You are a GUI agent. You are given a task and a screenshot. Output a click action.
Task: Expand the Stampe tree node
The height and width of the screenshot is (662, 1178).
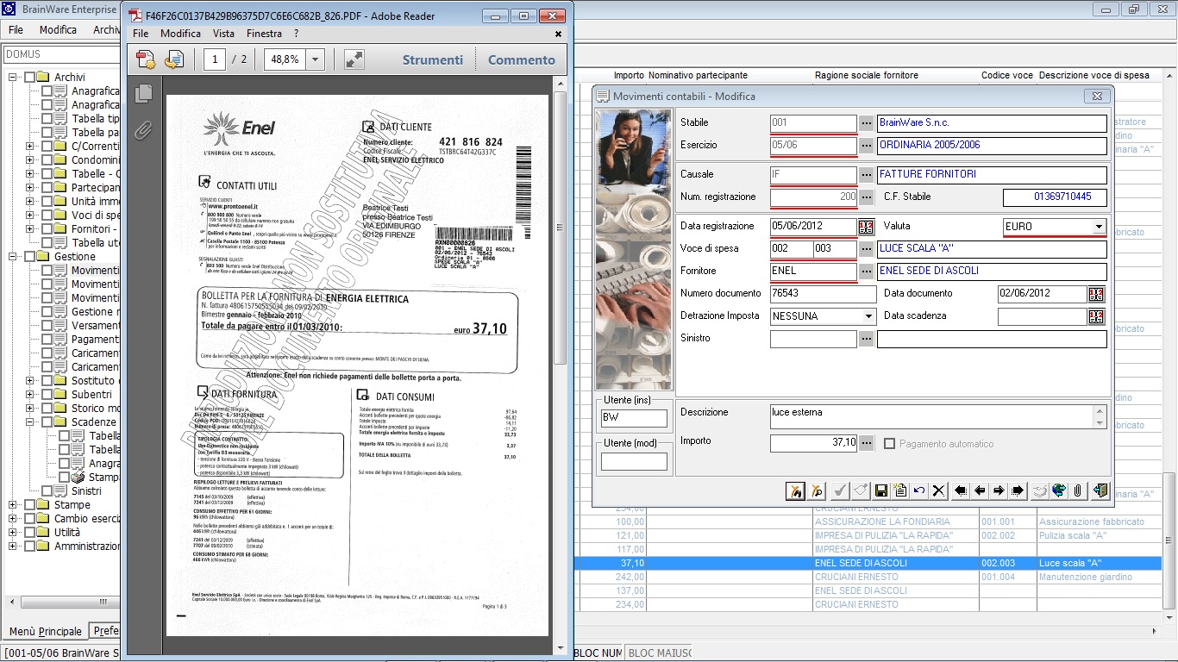(13, 504)
